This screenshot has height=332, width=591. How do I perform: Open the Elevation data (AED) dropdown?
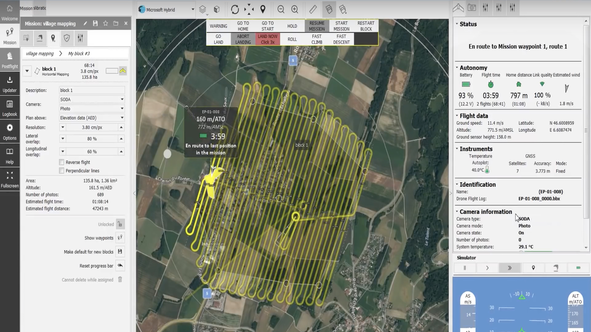(x=92, y=118)
